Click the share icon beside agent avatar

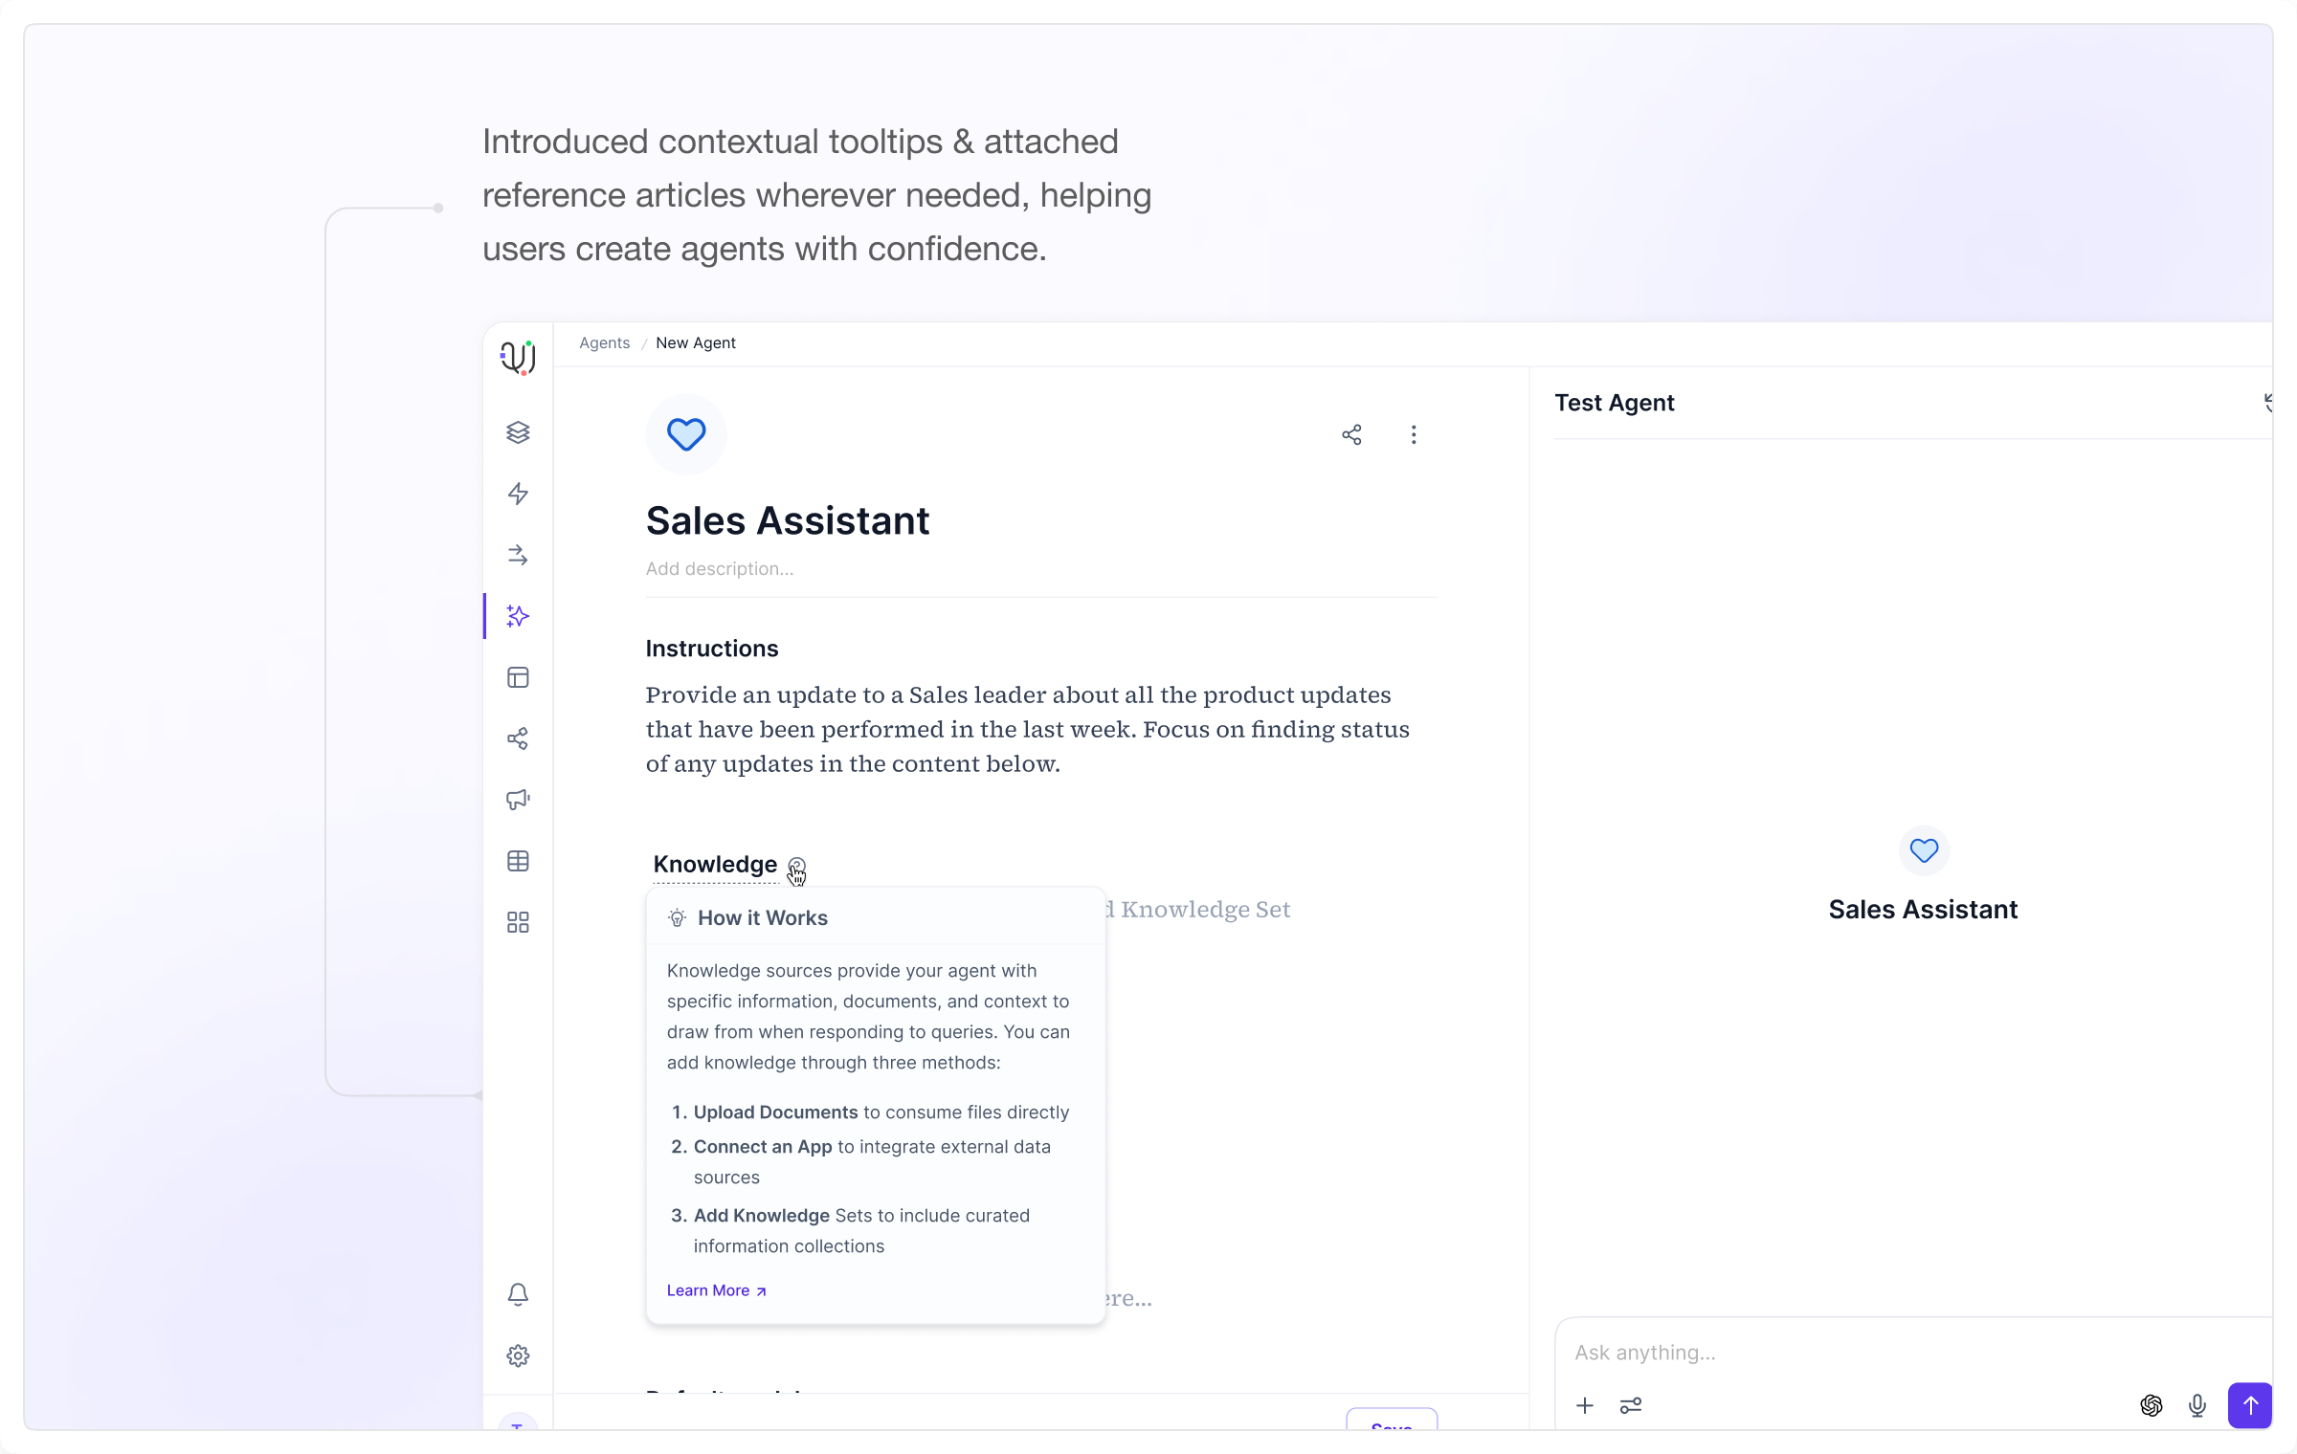[x=1351, y=434]
